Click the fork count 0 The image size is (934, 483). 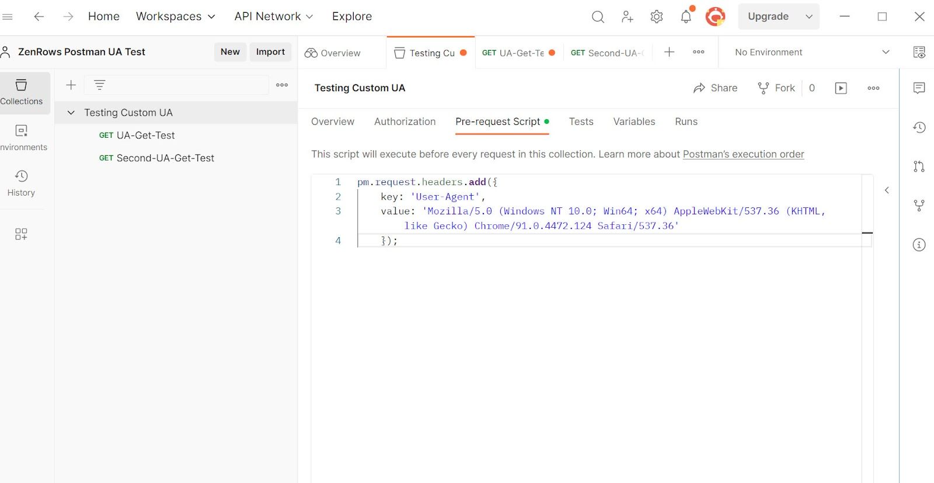[811, 88]
